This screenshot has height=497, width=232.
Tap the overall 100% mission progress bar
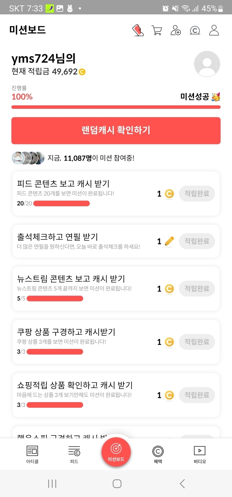(116, 107)
